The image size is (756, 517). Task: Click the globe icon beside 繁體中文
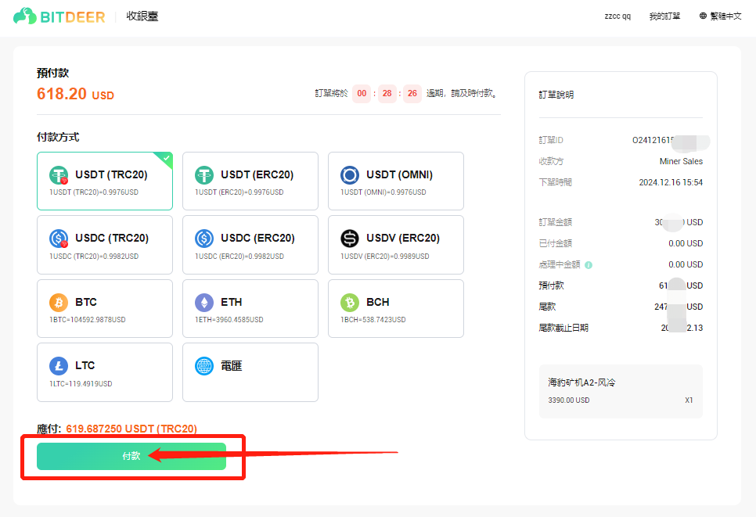[703, 16]
